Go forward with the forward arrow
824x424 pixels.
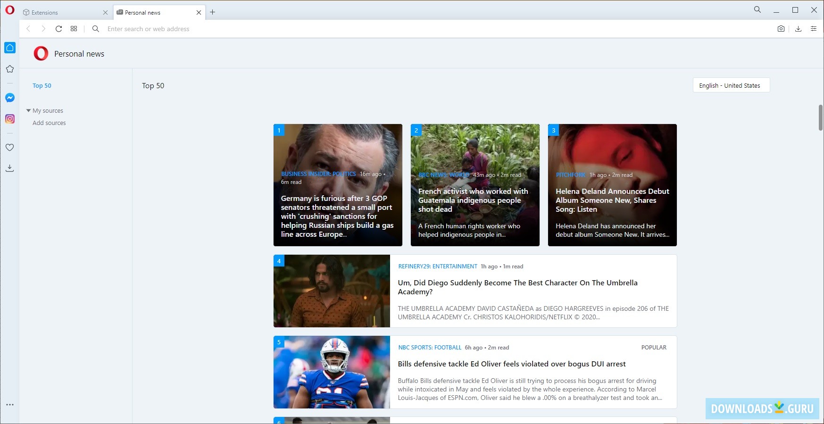(43, 29)
